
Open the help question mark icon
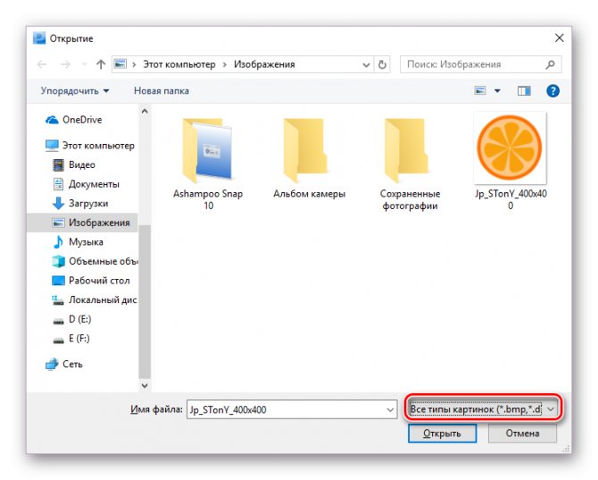pos(552,90)
